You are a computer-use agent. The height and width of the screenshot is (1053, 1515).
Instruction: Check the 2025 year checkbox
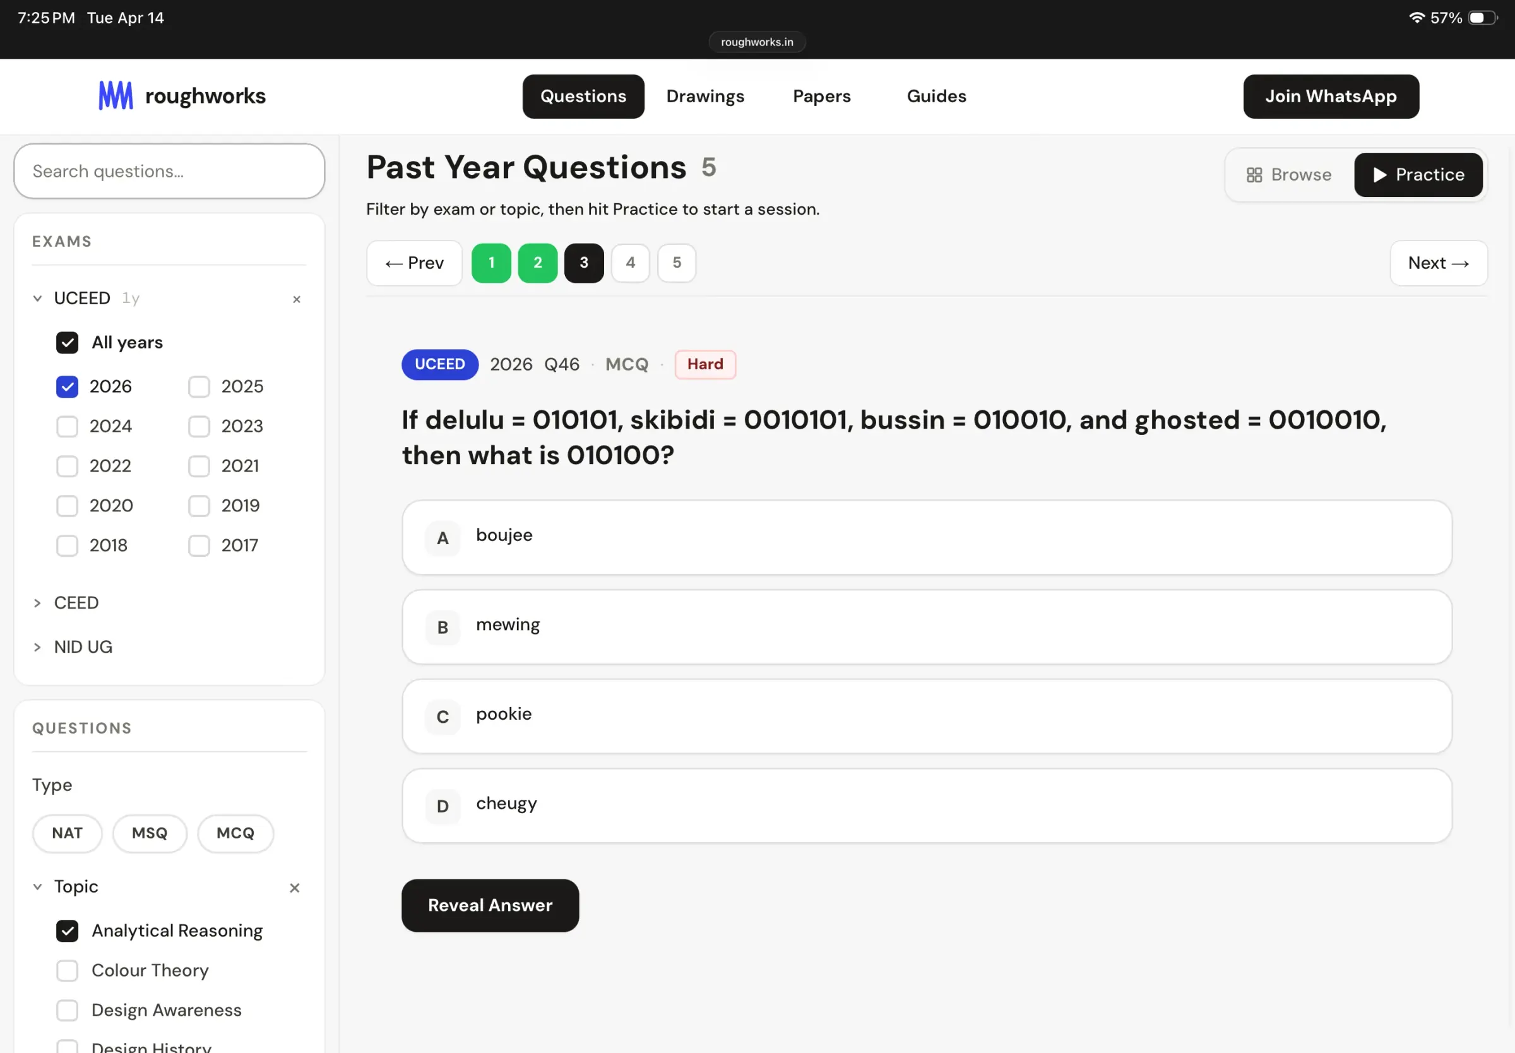(x=199, y=386)
